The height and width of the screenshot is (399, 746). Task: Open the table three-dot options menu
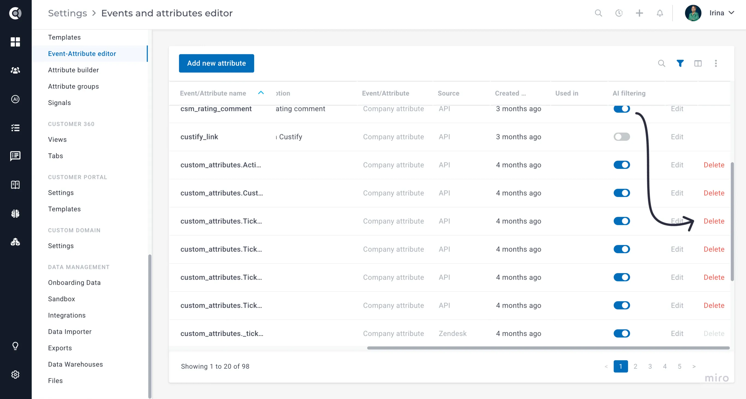click(x=716, y=63)
